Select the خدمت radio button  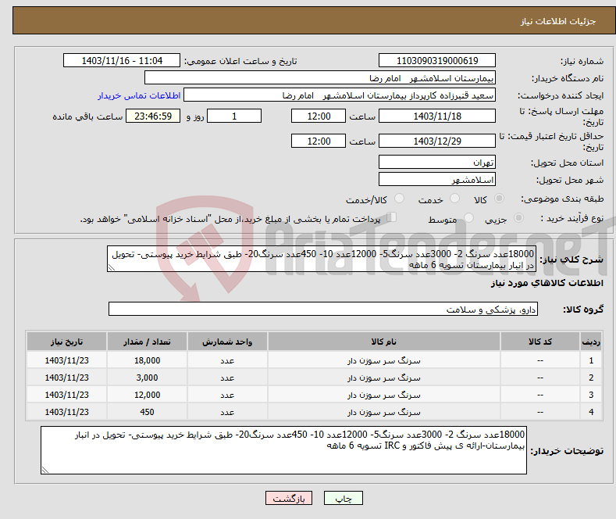pos(454,199)
